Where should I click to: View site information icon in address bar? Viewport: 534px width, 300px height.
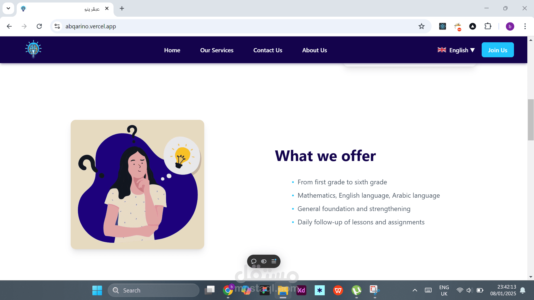(x=57, y=26)
